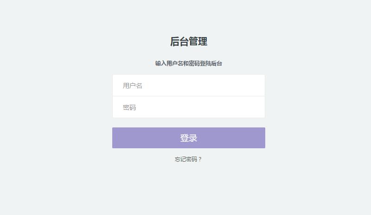This screenshot has height=215, width=371.
Task: Click the 后台管理 heading
Action: click(188, 41)
